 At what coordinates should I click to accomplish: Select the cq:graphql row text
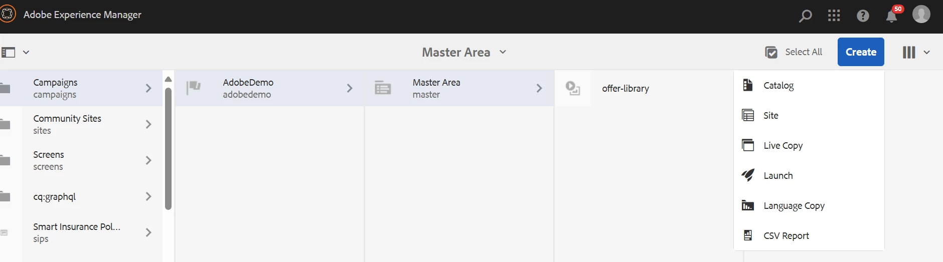[x=55, y=196]
